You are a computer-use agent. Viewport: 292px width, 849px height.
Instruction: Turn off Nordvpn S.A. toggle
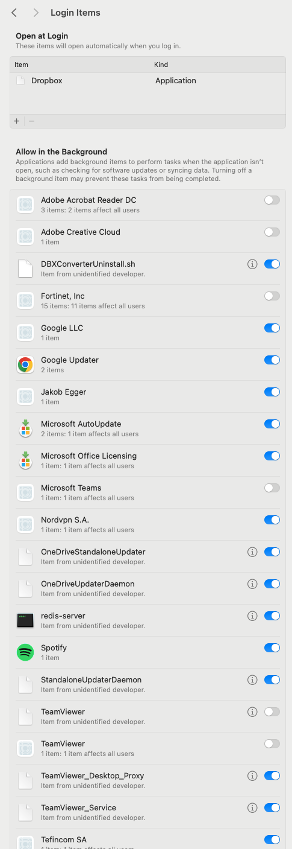click(x=272, y=520)
